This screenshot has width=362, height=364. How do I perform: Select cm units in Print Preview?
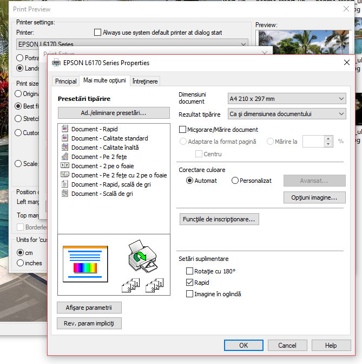[x=20, y=253]
